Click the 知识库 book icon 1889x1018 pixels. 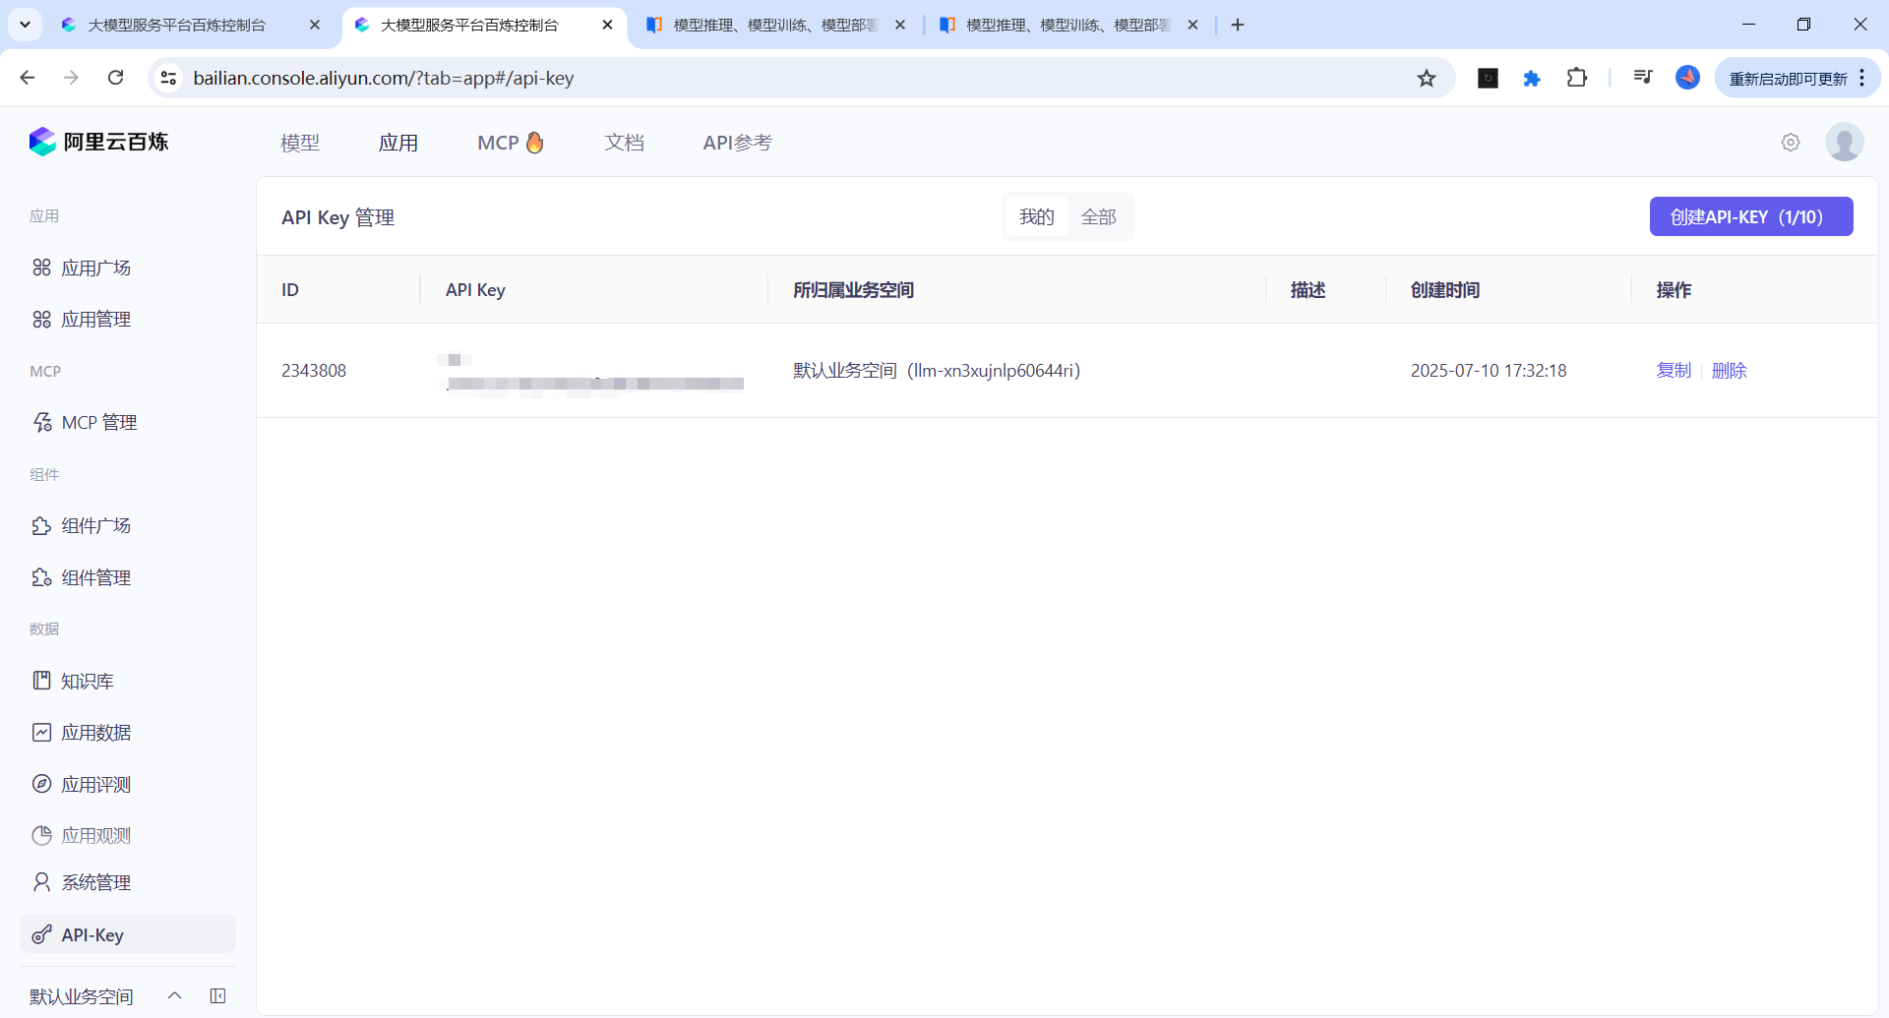pos(41,681)
